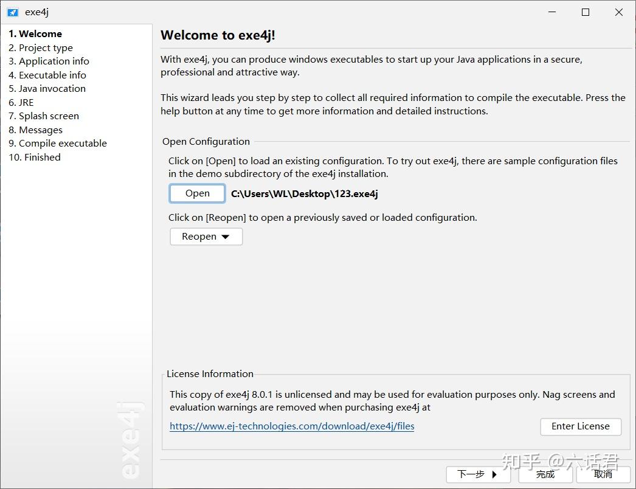
Task: Jump to '4. Executable info' step
Action: coord(47,75)
